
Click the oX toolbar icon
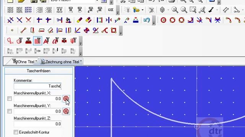(x=111, y=10)
